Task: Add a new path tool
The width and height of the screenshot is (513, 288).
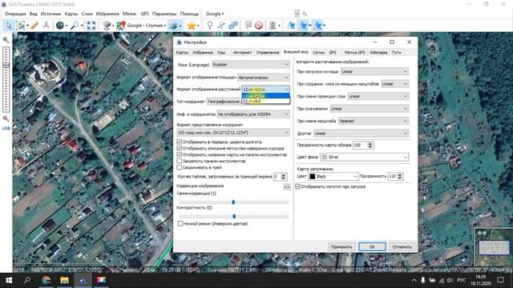Action: coord(221,26)
